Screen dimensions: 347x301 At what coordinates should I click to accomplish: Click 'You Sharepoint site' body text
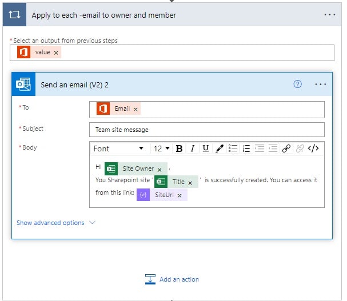122,180
